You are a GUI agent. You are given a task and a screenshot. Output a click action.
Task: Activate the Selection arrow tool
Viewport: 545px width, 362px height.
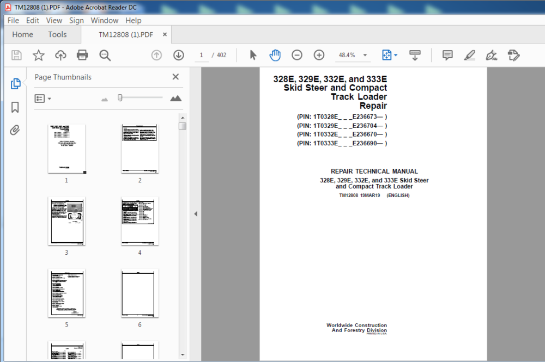pyautogui.click(x=253, y=55)
